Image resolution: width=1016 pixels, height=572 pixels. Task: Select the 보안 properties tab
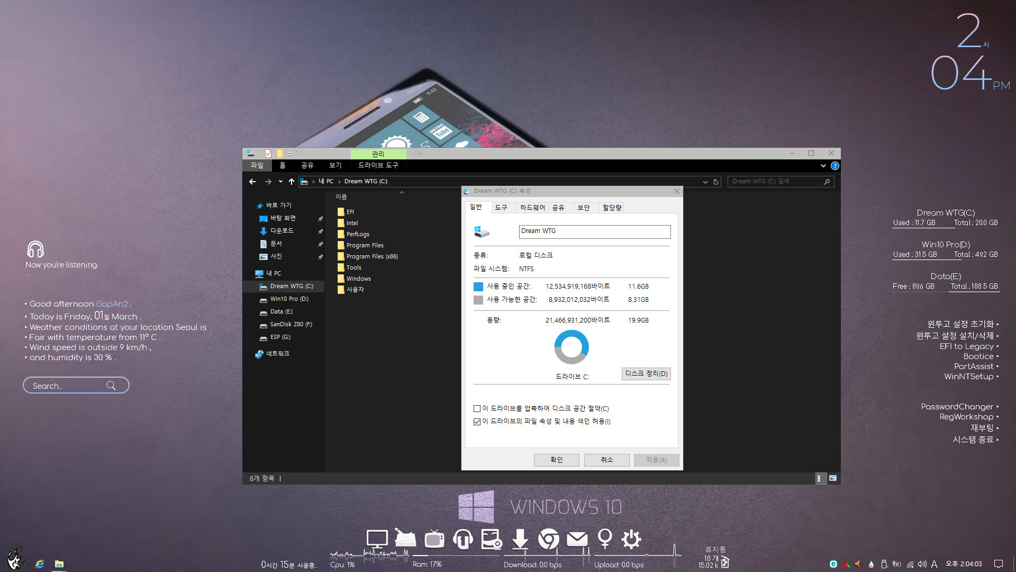pos(584,208)
